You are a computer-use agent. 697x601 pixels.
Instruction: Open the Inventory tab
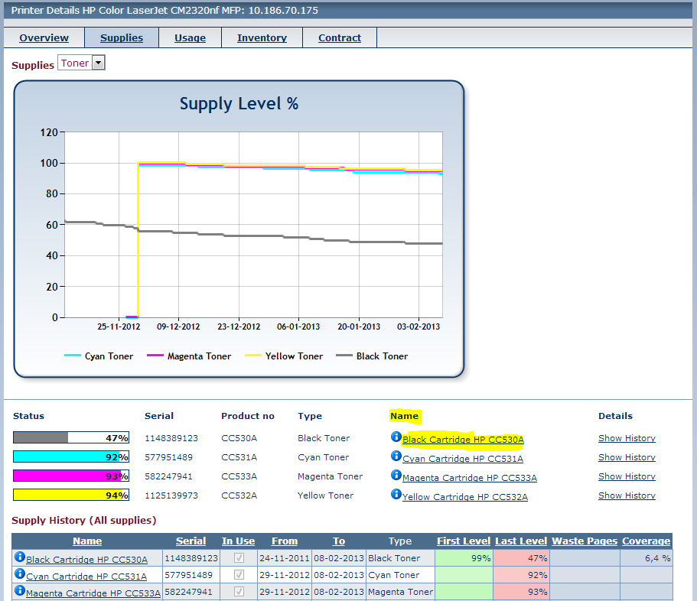click(262, 38)
